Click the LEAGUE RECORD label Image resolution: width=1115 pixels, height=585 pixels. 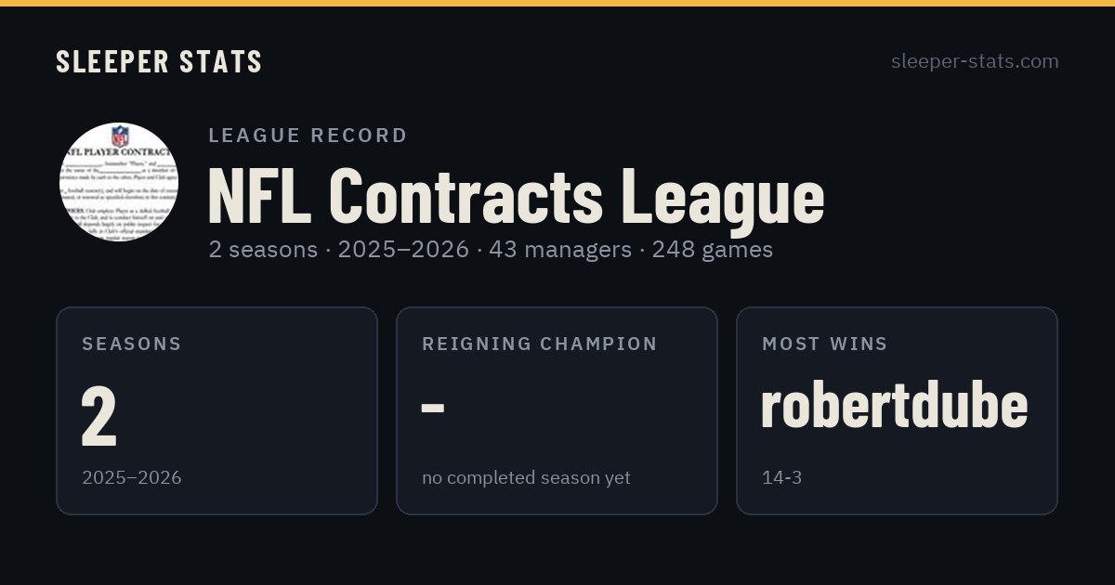[x=308, y=136]
